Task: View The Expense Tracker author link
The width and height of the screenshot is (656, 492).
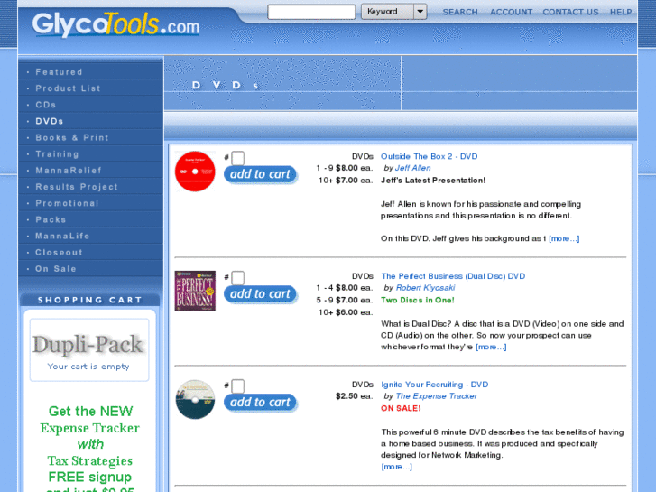Action: point(436,396)
